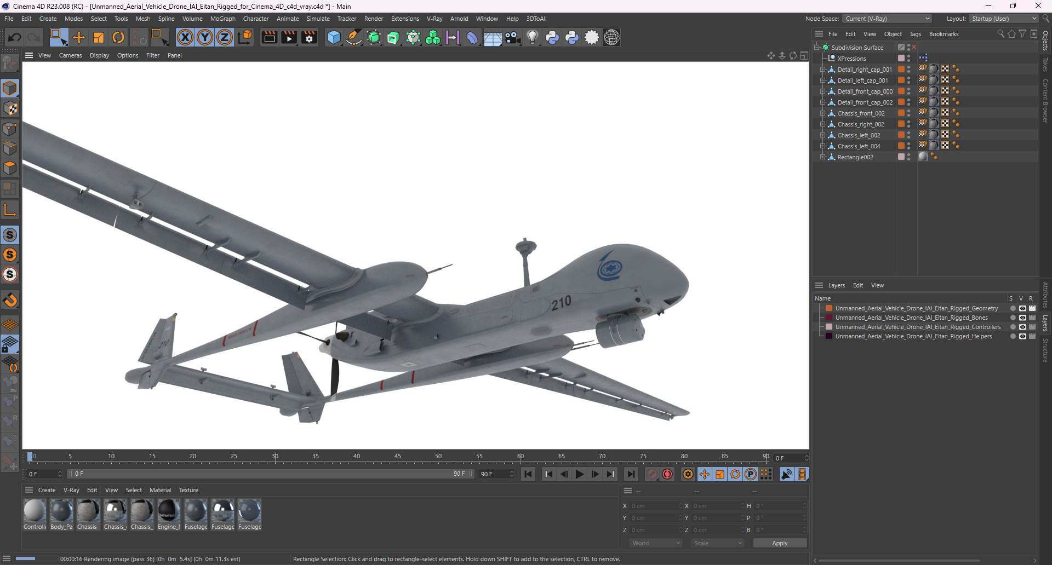This screenshot has width=1052, height=565.
Task: Toggle Autokeying button
Action: pos(667,474)
